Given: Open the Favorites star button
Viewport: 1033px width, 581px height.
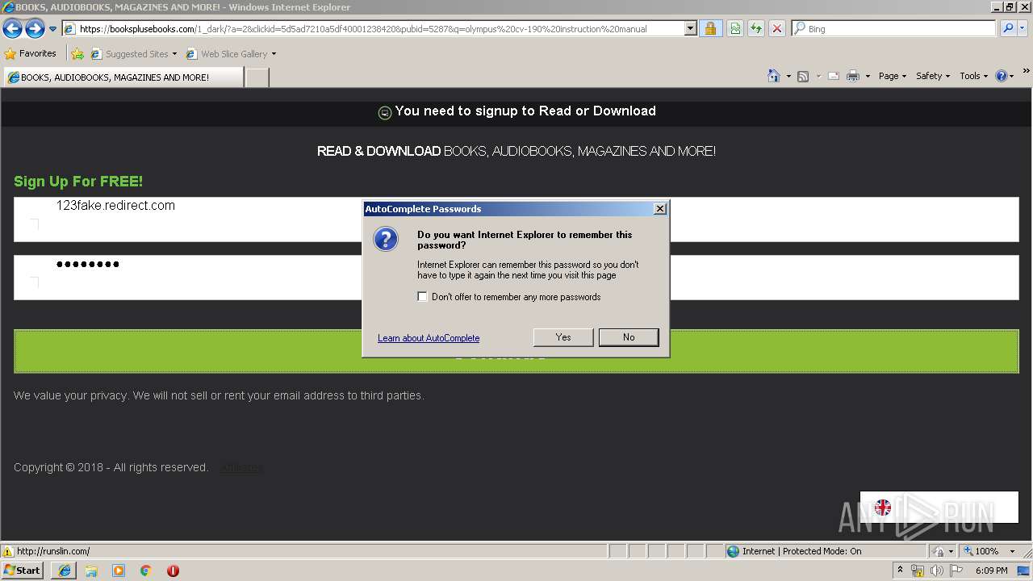Looking at the screenshot, I should 31,54.
